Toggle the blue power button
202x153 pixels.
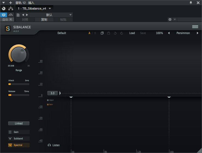click(4, 15)
